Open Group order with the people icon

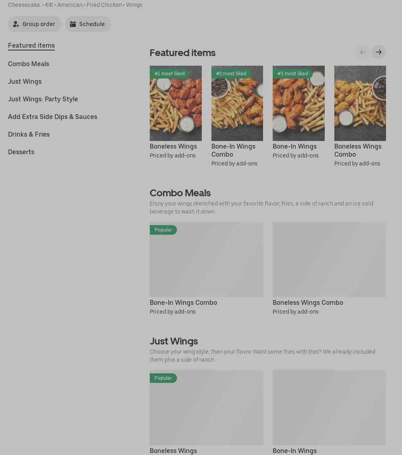[34, 24]
